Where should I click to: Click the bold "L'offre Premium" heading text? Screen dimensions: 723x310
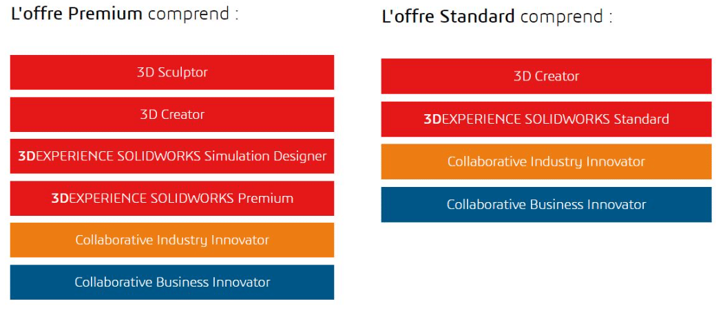pos(76,13)
